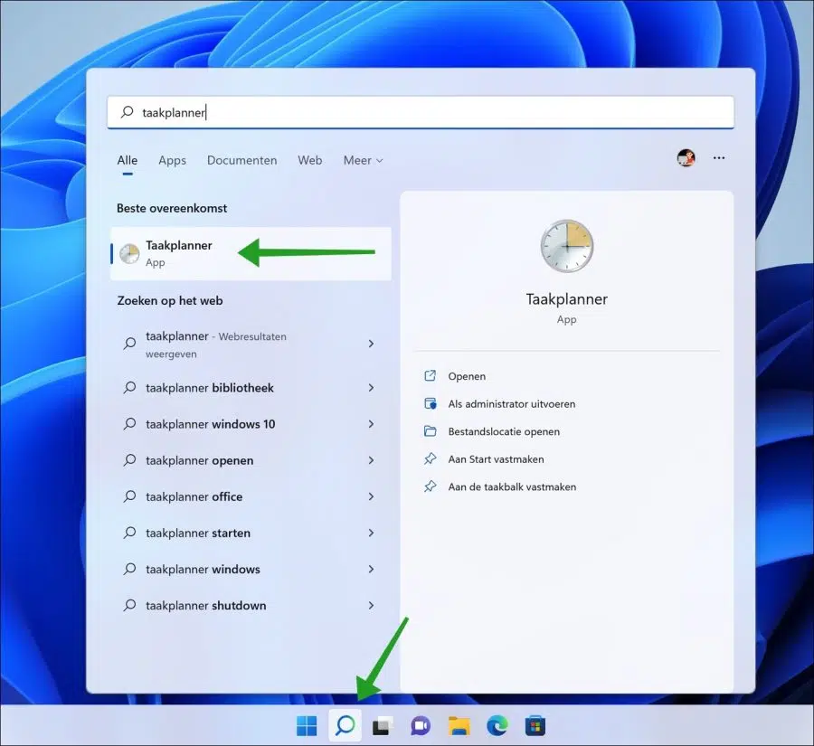Viewport: 814px width, 746px height.
Task: Click 'taakplanner starten' suggestion text
Action: (x=198, y=534)
